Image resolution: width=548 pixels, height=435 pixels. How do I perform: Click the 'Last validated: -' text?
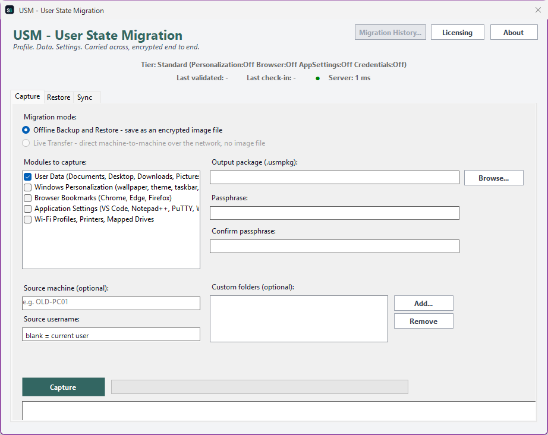click(x=202, y=78)
